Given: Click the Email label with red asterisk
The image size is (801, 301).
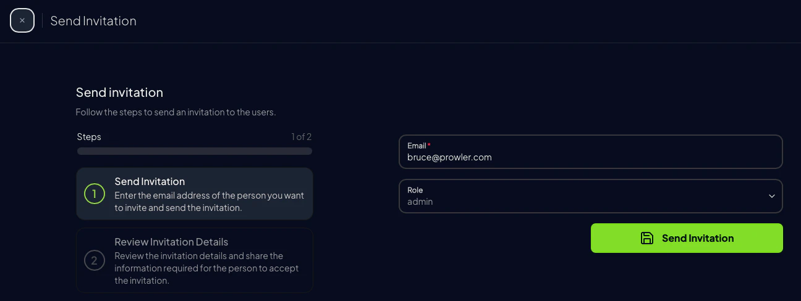Looking at the screenshot, I should (419, 146).
